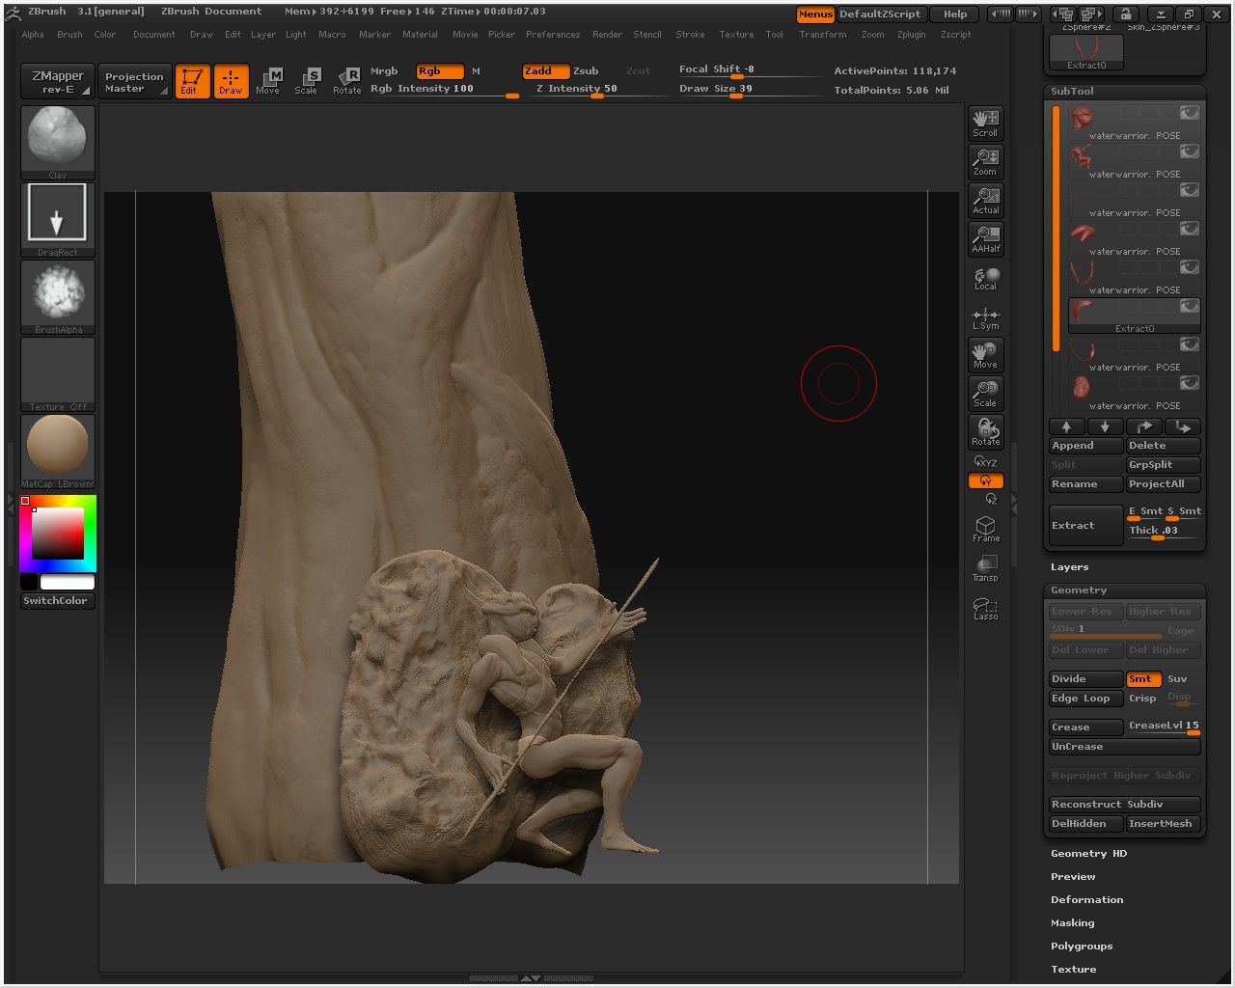
Task: Enable Zsub sculpt mode
Action: 586,71
